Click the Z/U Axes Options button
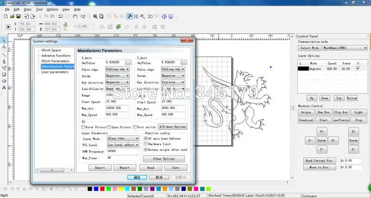 click(173, 127)
